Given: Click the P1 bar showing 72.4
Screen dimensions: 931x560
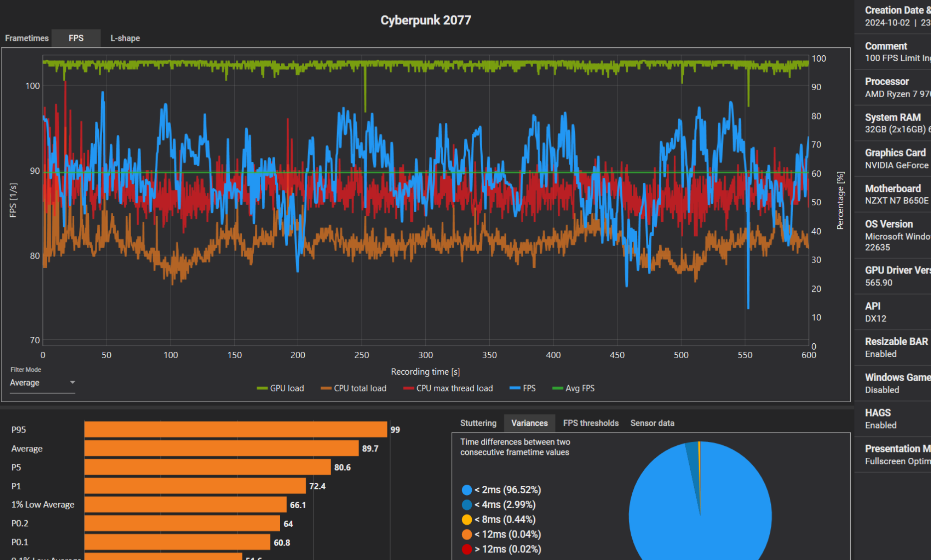Looking at the screenshot, I should (195, 486).
